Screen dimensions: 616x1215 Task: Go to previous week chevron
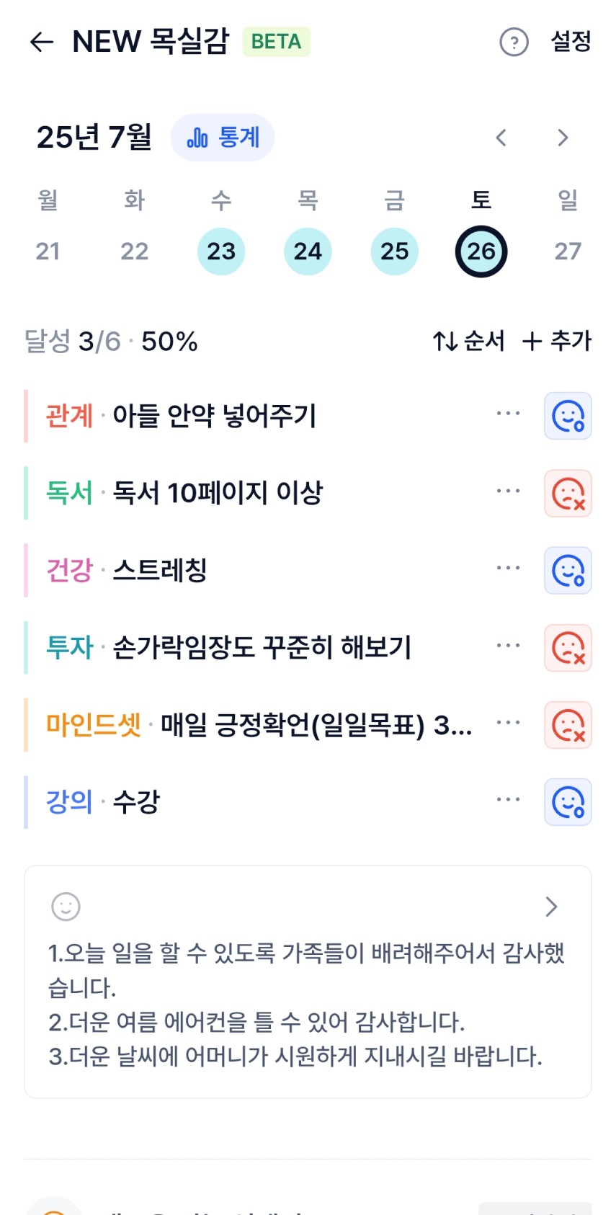[x=501, y=138]
